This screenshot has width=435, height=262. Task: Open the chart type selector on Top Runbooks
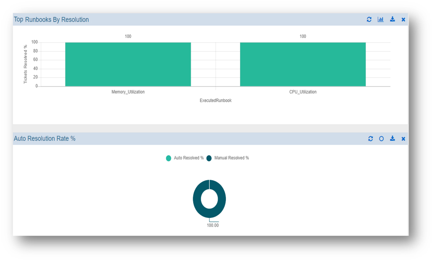381,19
